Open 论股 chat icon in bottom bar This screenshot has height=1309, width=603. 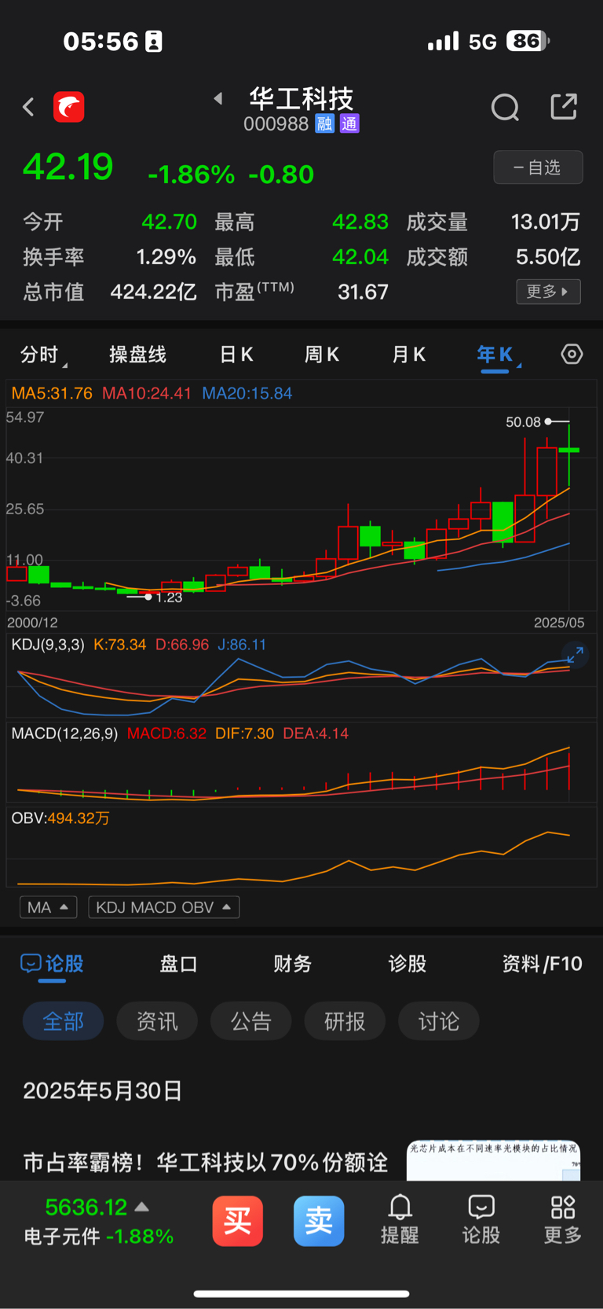(x=481, y=1220)
